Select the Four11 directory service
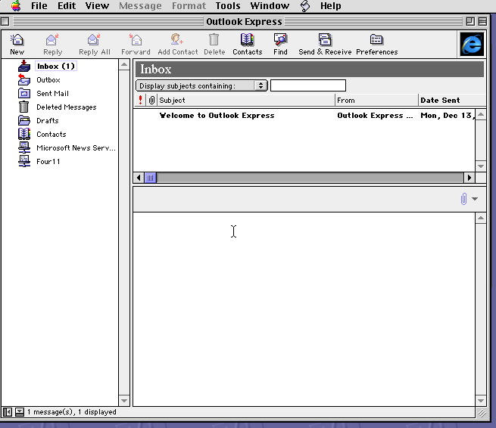496x428 pixels. click(x=48, y=161)
